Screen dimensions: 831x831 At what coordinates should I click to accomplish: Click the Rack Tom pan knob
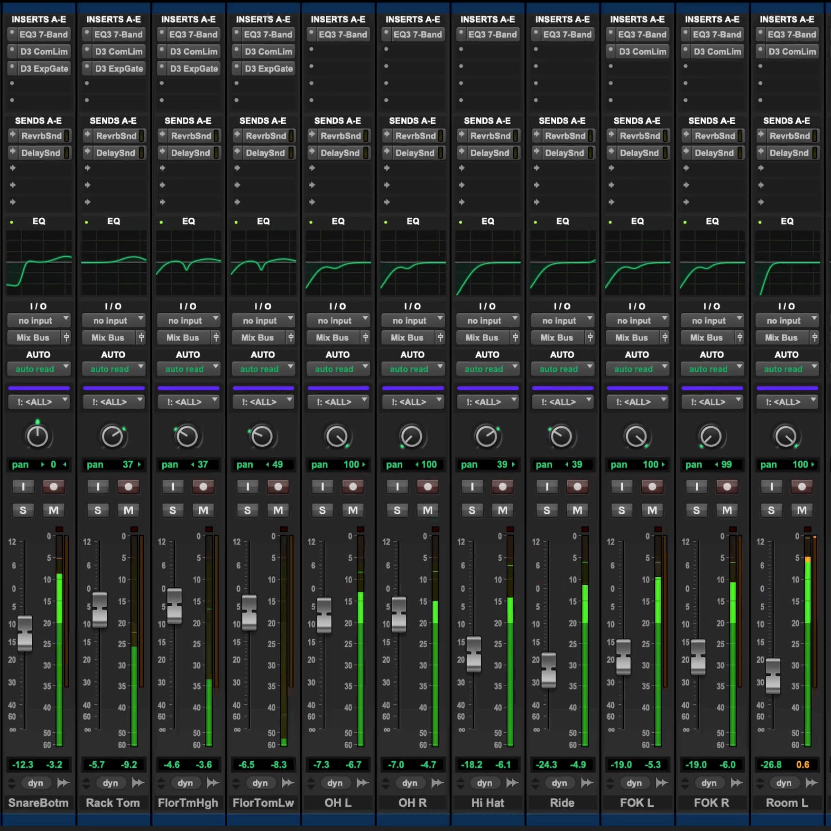(x=112, y=436)
